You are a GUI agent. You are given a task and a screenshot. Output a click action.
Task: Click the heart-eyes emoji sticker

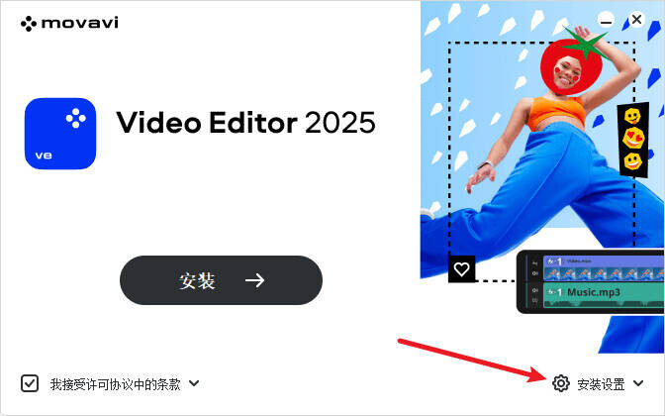pyautogui.click(x=633, y=138)
